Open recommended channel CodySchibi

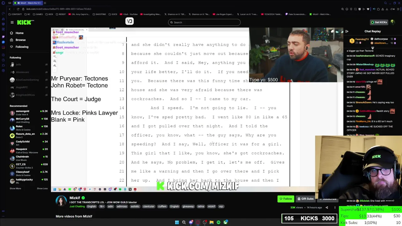(x=28, y=143)
